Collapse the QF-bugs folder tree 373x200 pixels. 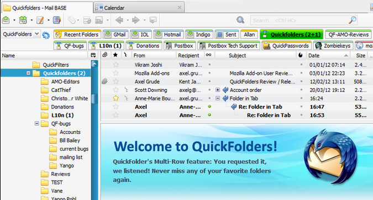pos(37,123)
